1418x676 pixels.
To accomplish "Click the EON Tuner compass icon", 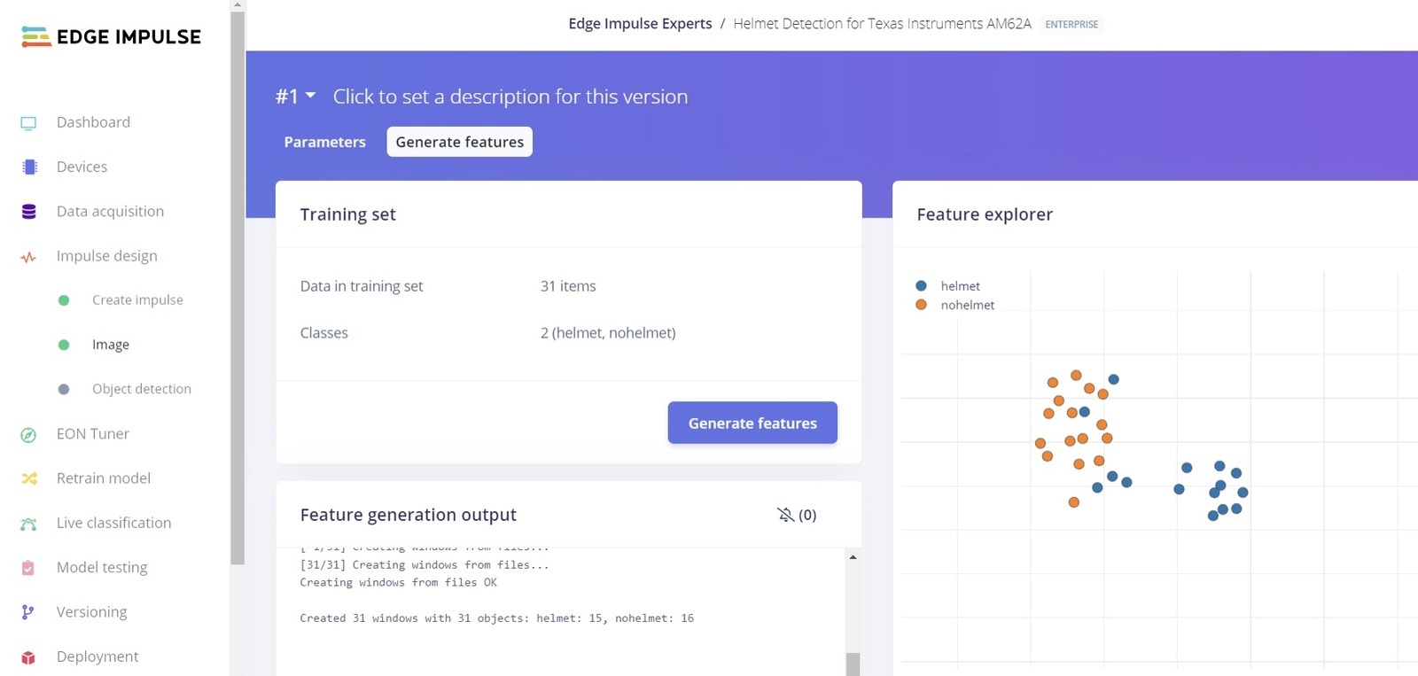I will [28, 435].
